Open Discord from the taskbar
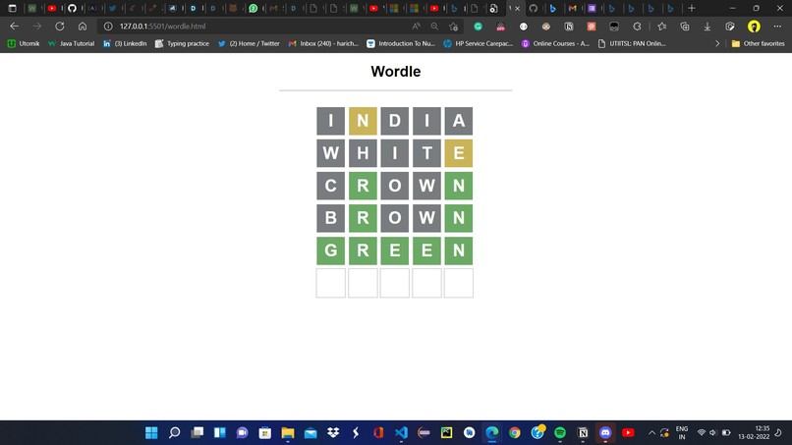This screenshot has height=445, width=792. click(x=605, y=432)
